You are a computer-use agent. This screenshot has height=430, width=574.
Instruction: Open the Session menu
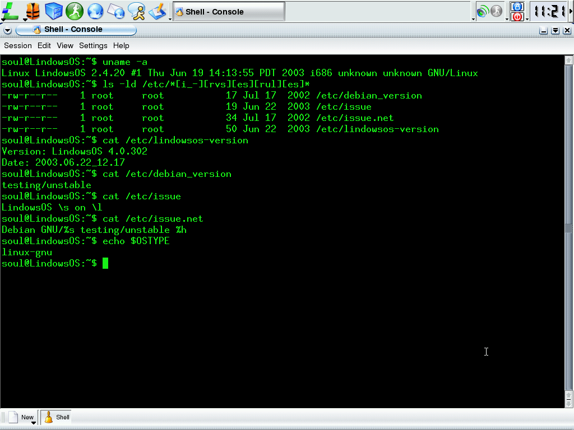[18, 46]
